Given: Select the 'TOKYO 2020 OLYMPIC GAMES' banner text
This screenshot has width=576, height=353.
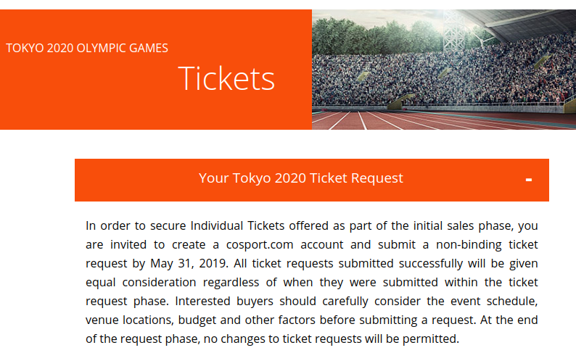Looking at the screenshot, I should (87, 49).
